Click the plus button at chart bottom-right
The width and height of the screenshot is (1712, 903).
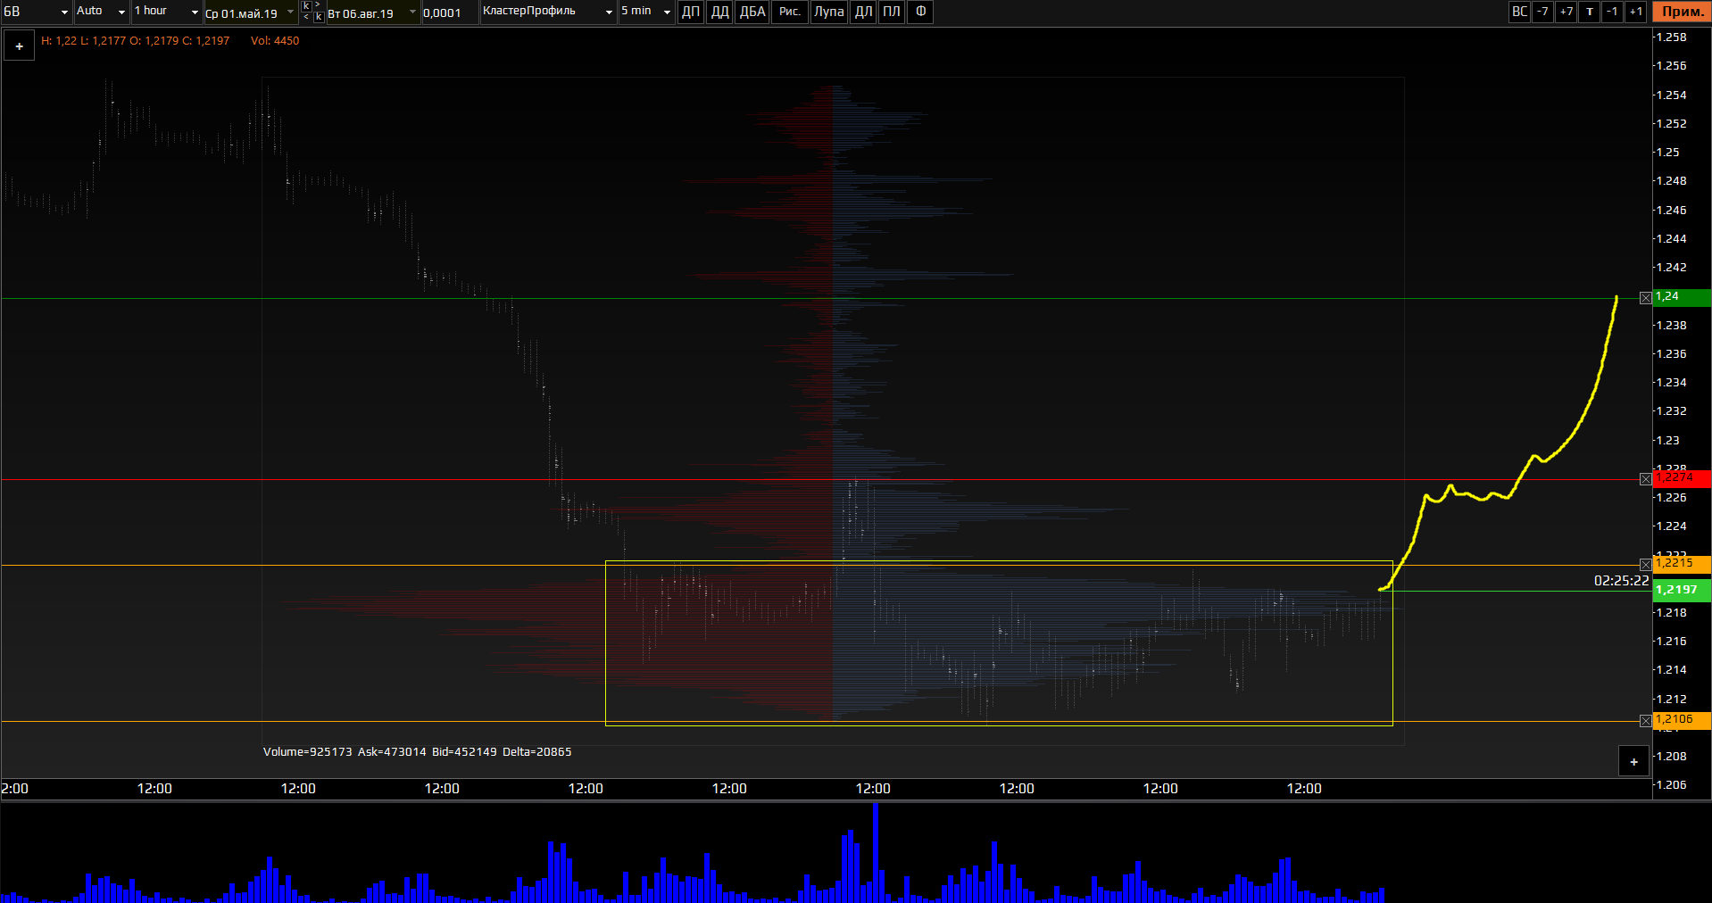1633,762
